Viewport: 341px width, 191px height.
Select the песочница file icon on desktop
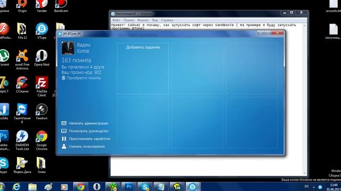334,31
